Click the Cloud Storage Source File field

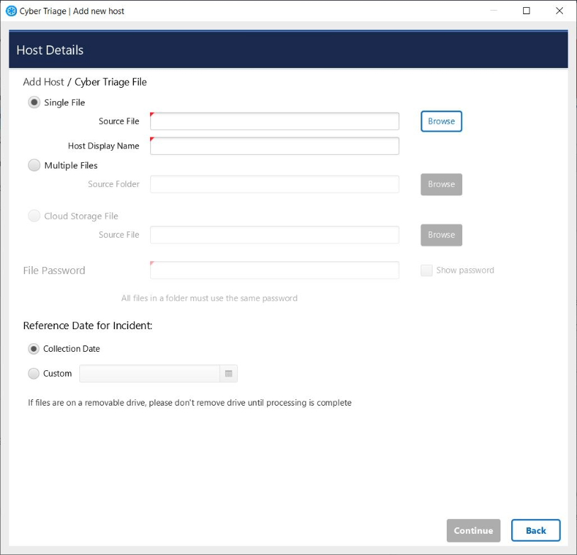point(275,235)
